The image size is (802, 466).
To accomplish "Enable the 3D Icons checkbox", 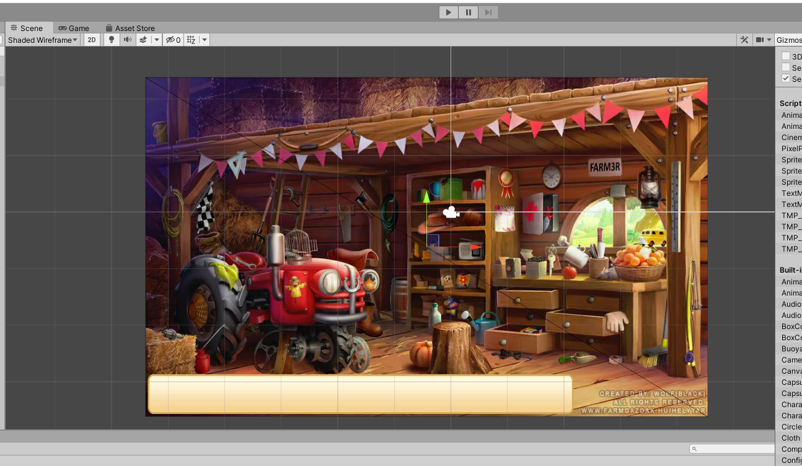I will coord(786,56).
